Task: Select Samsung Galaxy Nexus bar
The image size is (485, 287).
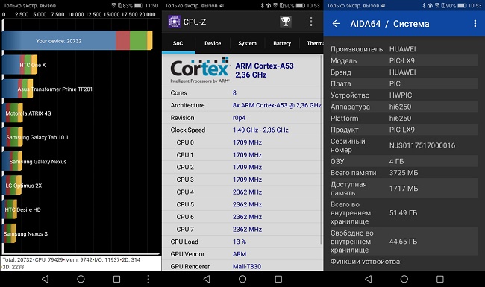Action: click(x=13, y=161)
